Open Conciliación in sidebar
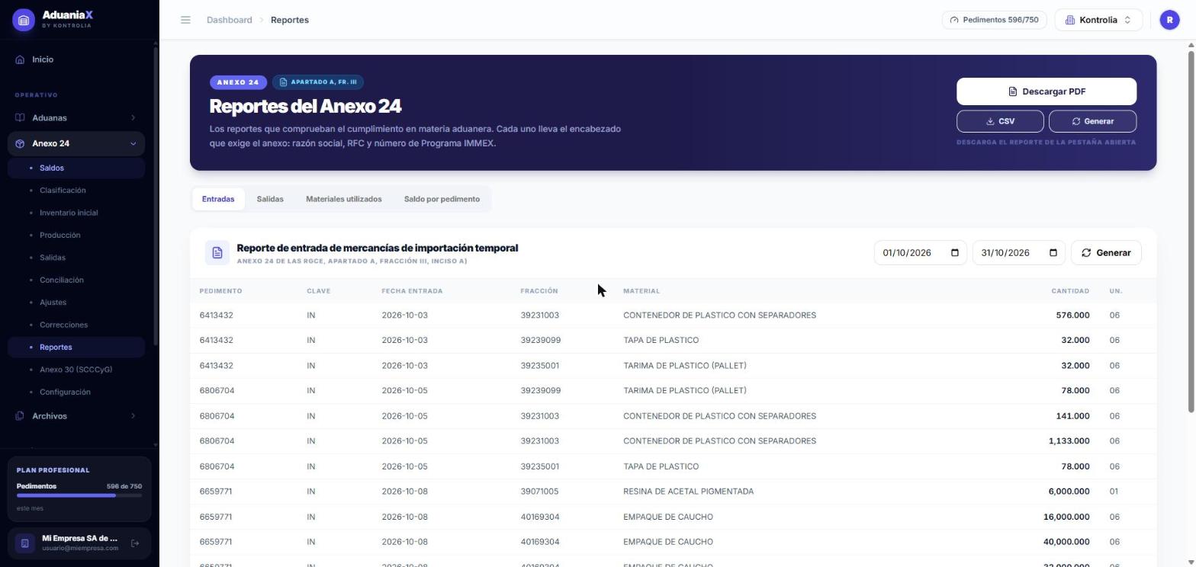Screen dimensions: 1196x567 point(76,280)
